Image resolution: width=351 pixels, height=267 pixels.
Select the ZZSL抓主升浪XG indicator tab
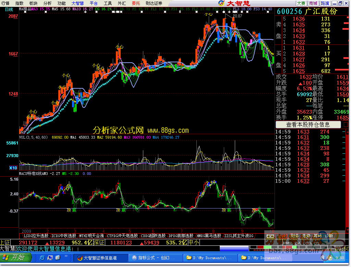(x=239, y=236)
